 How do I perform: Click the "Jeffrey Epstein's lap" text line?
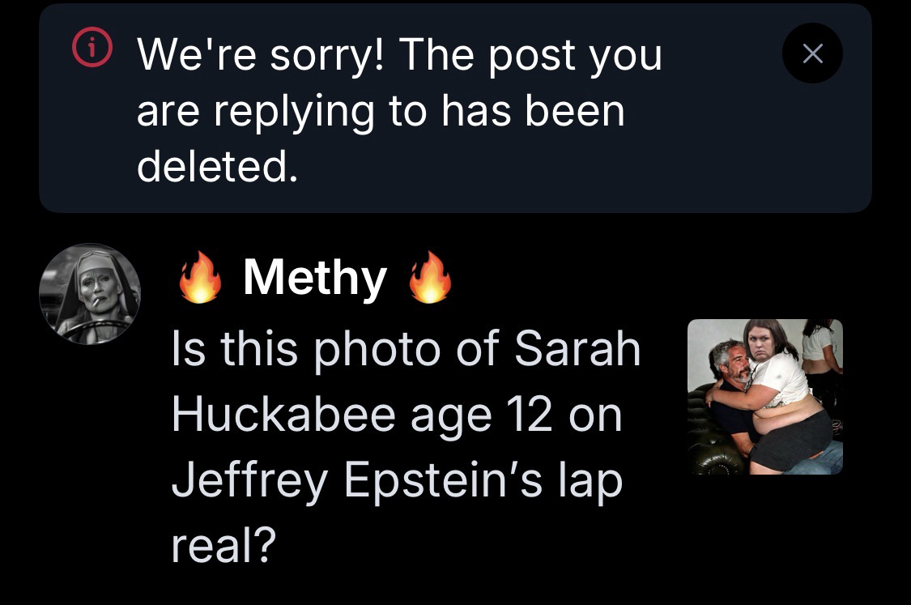pos(397,481)
